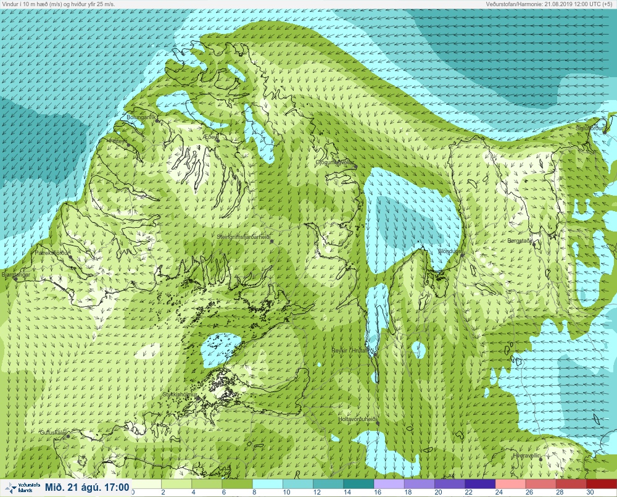This screenshot has height=497, width=617.
Task: Select the Hveravellir station label
Action: pyautogui.click(x=526, y=456)
